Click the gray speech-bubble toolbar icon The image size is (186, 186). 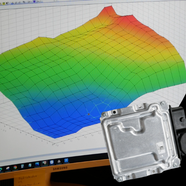pos(24,2)
